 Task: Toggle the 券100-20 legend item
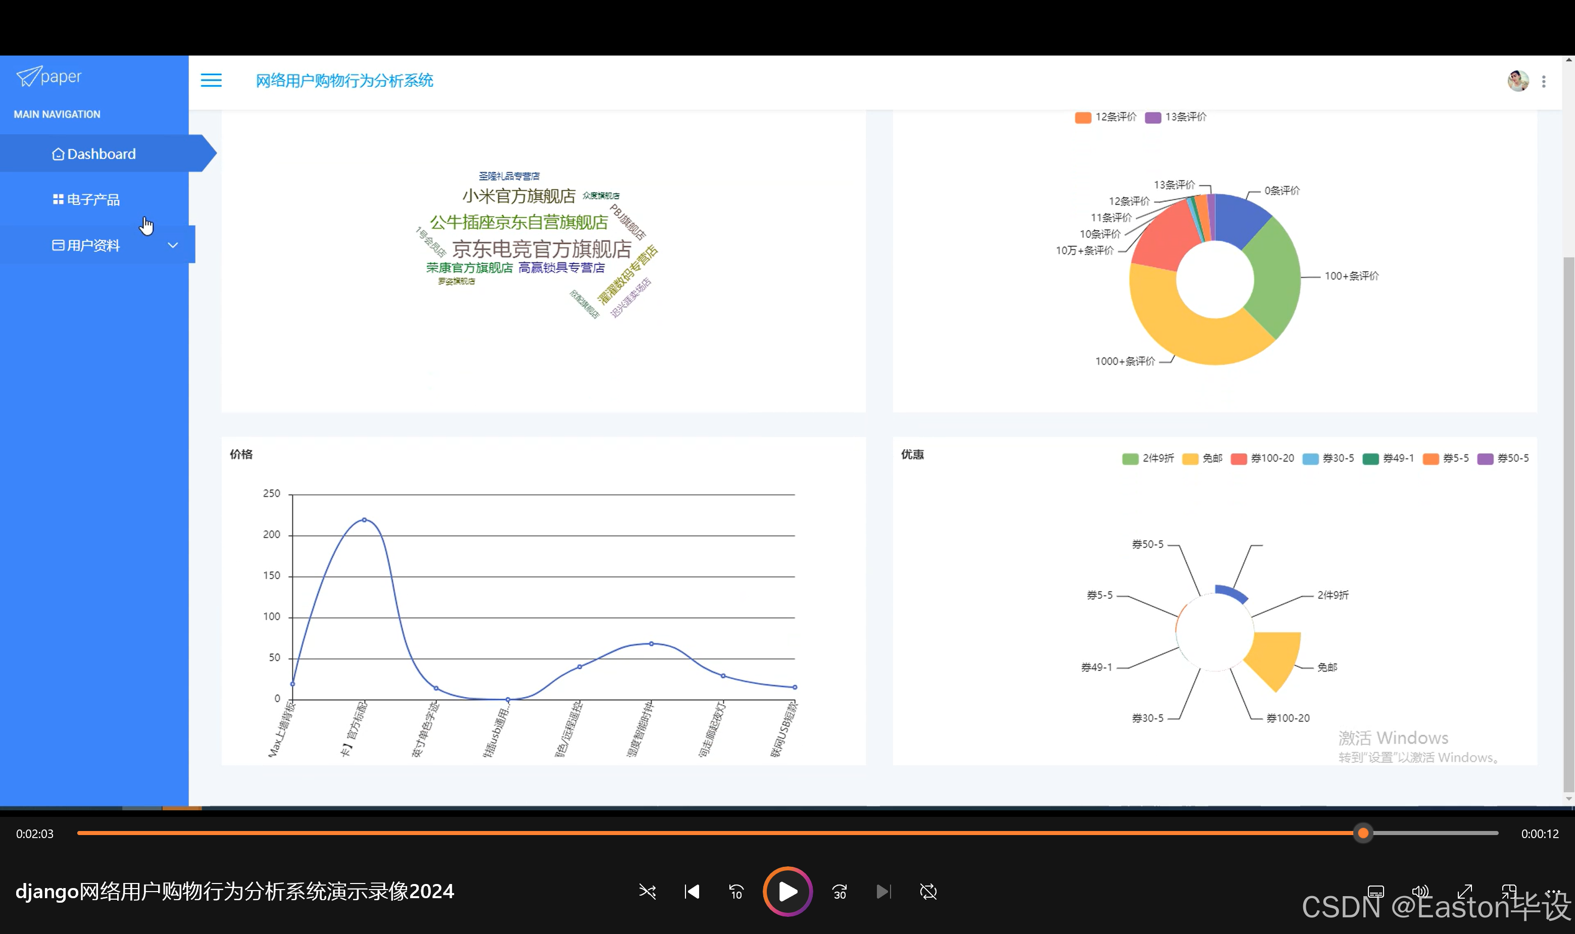pyautogui.click(x=1263, y=459)
